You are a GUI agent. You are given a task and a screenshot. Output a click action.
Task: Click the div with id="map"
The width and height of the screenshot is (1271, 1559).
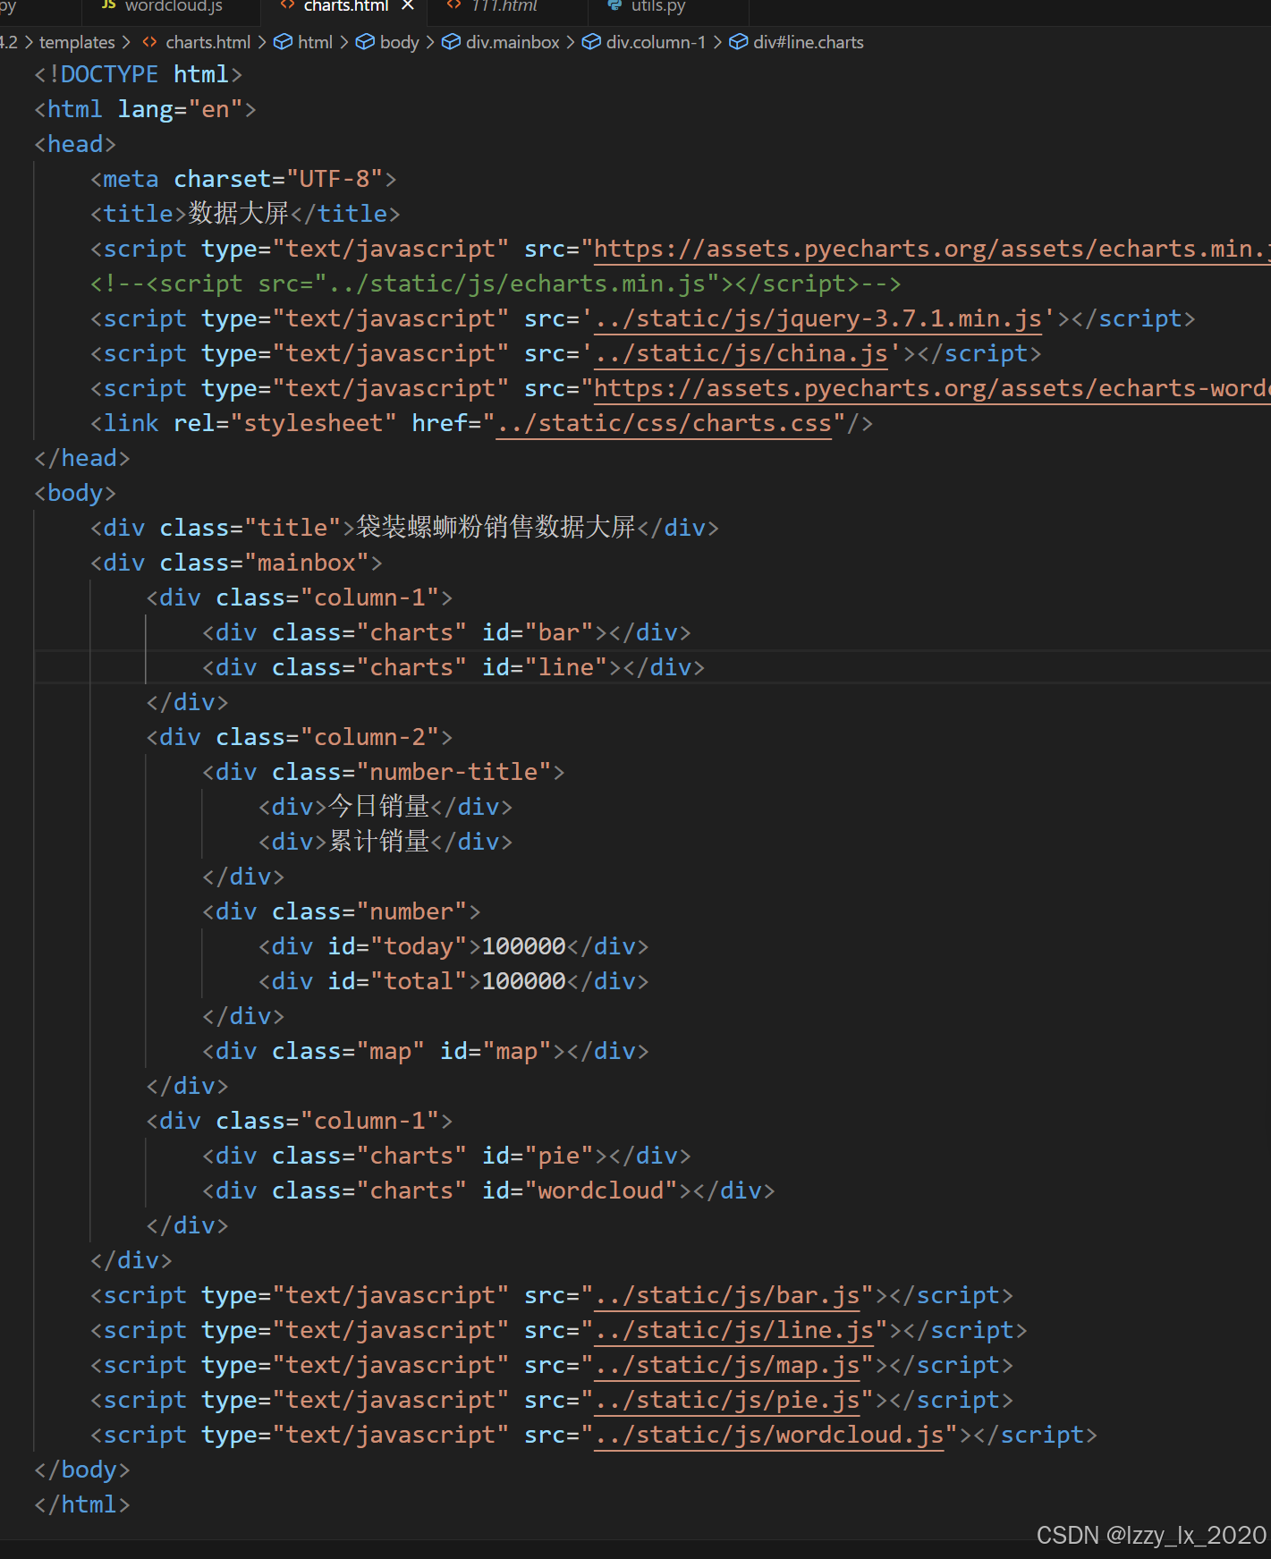tap(426, 1051)
